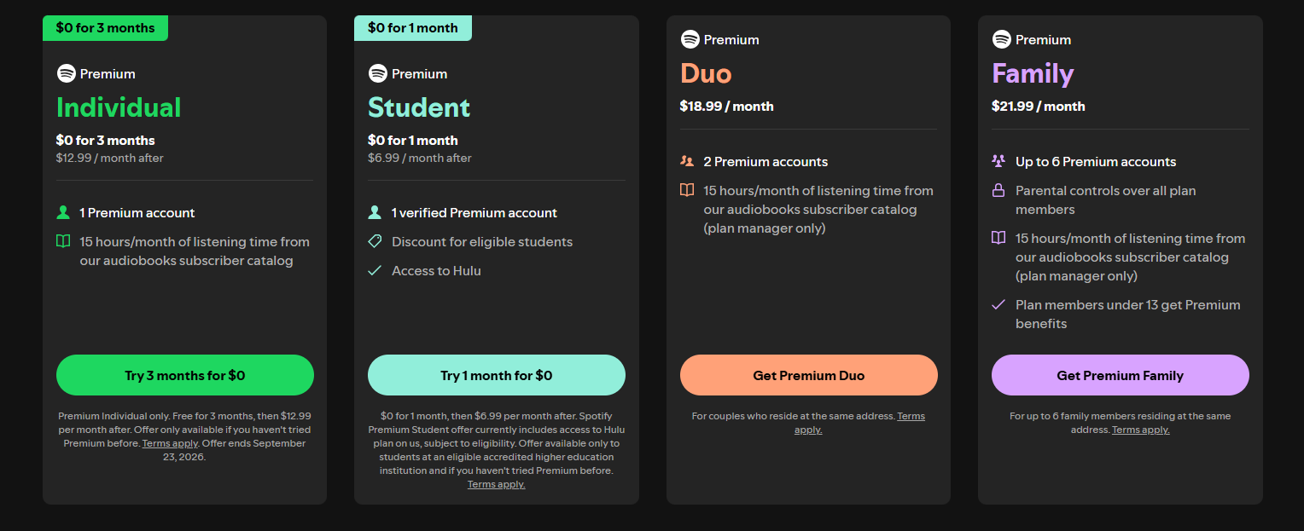Click Get Premium Duo button
Viewport: 1304px width, 531px height.
coord(809,375)
